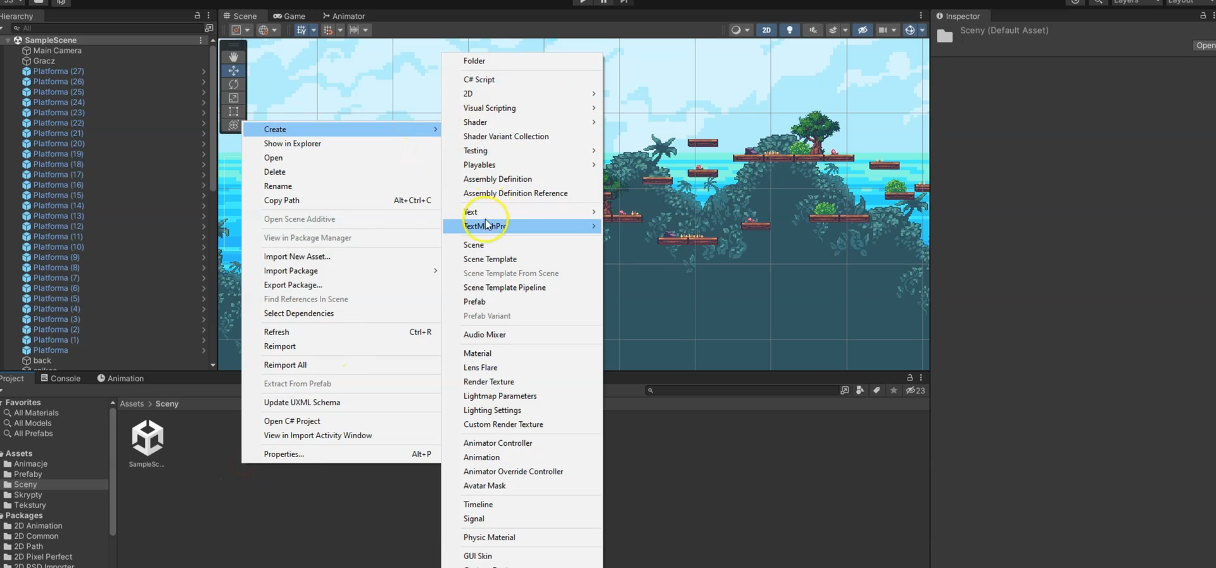Click the Open button in Inspector
This screenshot has width=1216, height=568.
1205,46
